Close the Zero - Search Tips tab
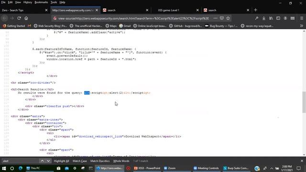 pyautogui.click(x=46, y=10)
